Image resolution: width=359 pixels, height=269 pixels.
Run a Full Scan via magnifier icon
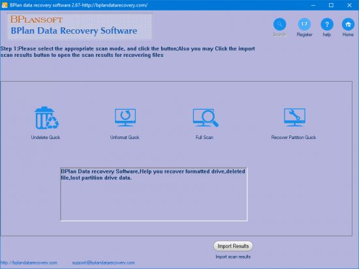pyautogui.click(x=206, y=118)
